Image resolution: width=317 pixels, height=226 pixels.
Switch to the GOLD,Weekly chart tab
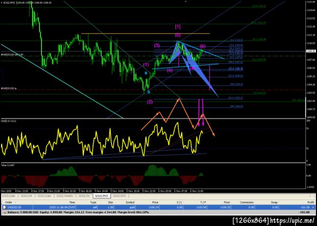pyautogui.click(x=64, y=196)
